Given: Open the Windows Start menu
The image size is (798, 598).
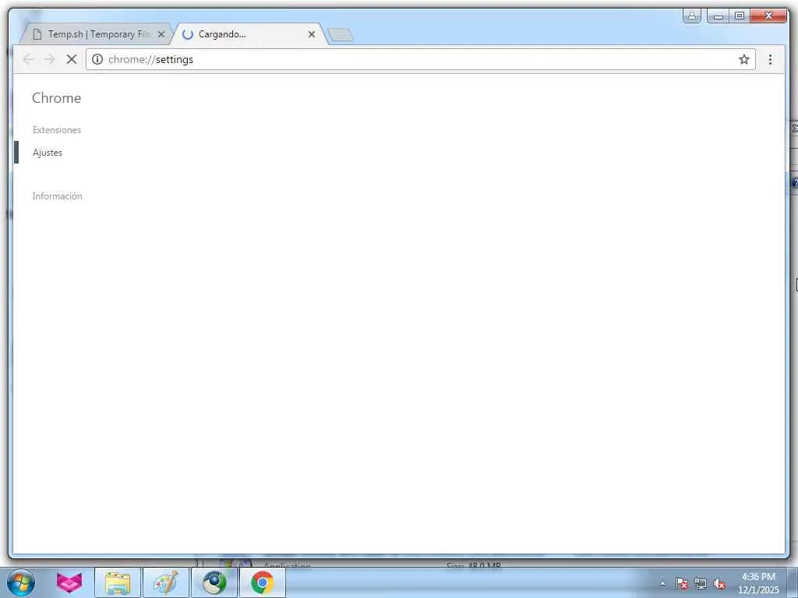Looking at the screenshot, I should click(21, 582).
